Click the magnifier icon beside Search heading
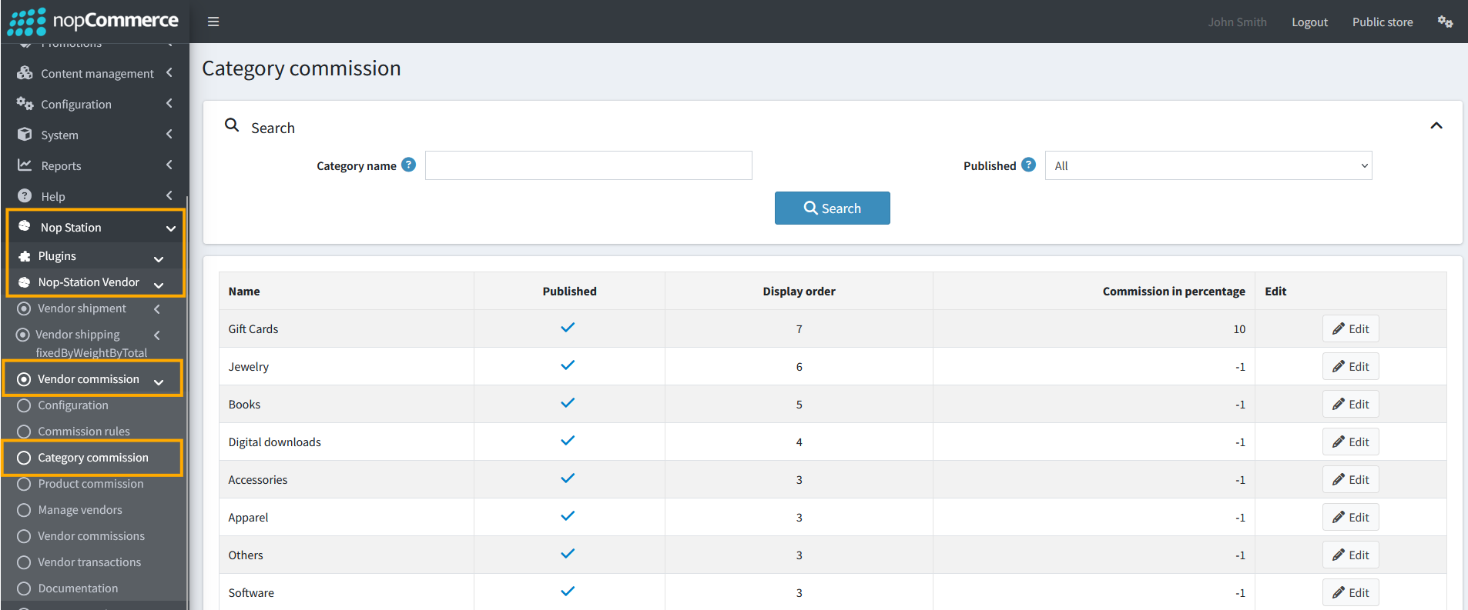 point(232,125)
